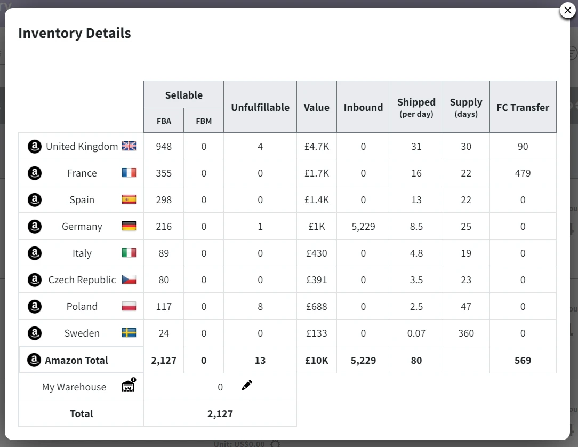The height and width of the screenshot is (447, 578).
Task: Click the Poland unfulfillable value 8
Action: click(x=260, y=307)
